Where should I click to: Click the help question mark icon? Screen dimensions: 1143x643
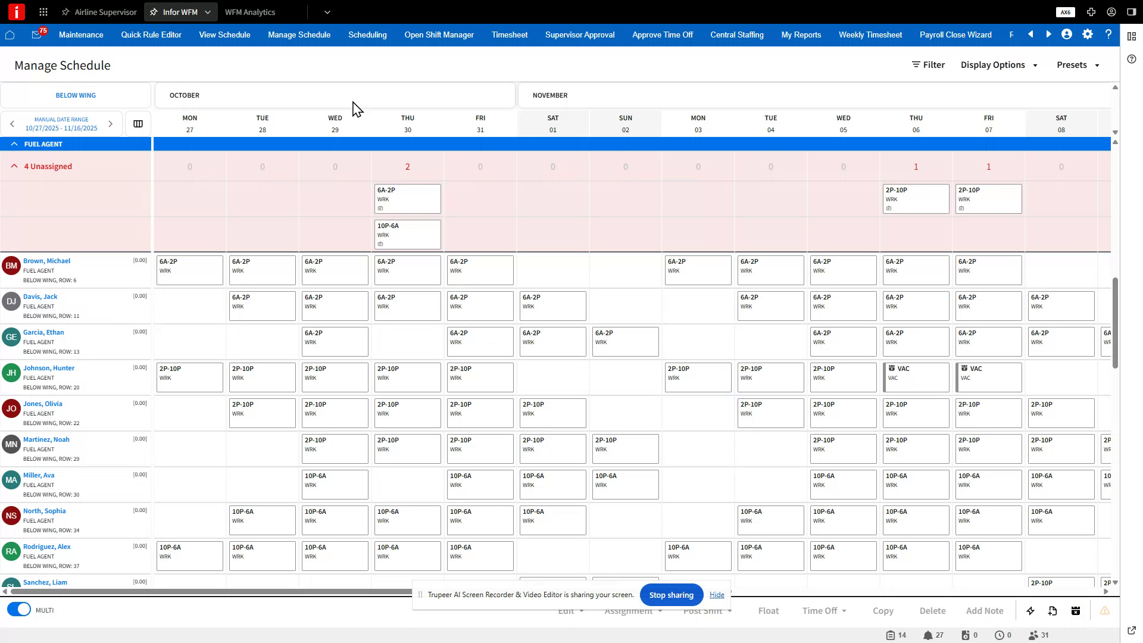[1108, 35]
